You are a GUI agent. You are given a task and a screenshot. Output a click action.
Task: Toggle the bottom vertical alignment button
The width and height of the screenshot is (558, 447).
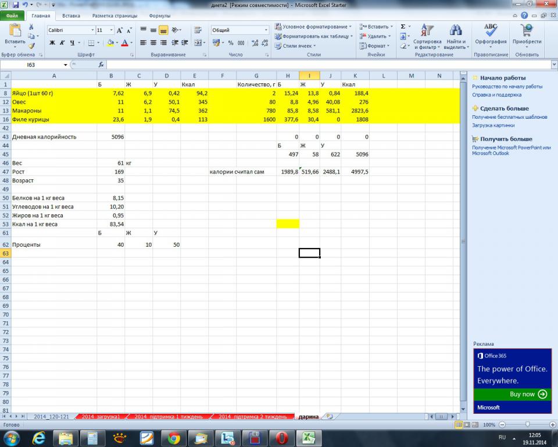(163, 30)
